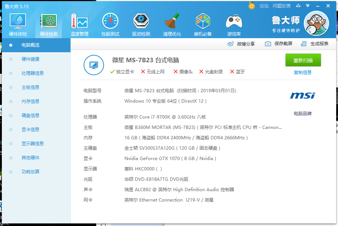Click the MSI brand logo

[302, 96]
